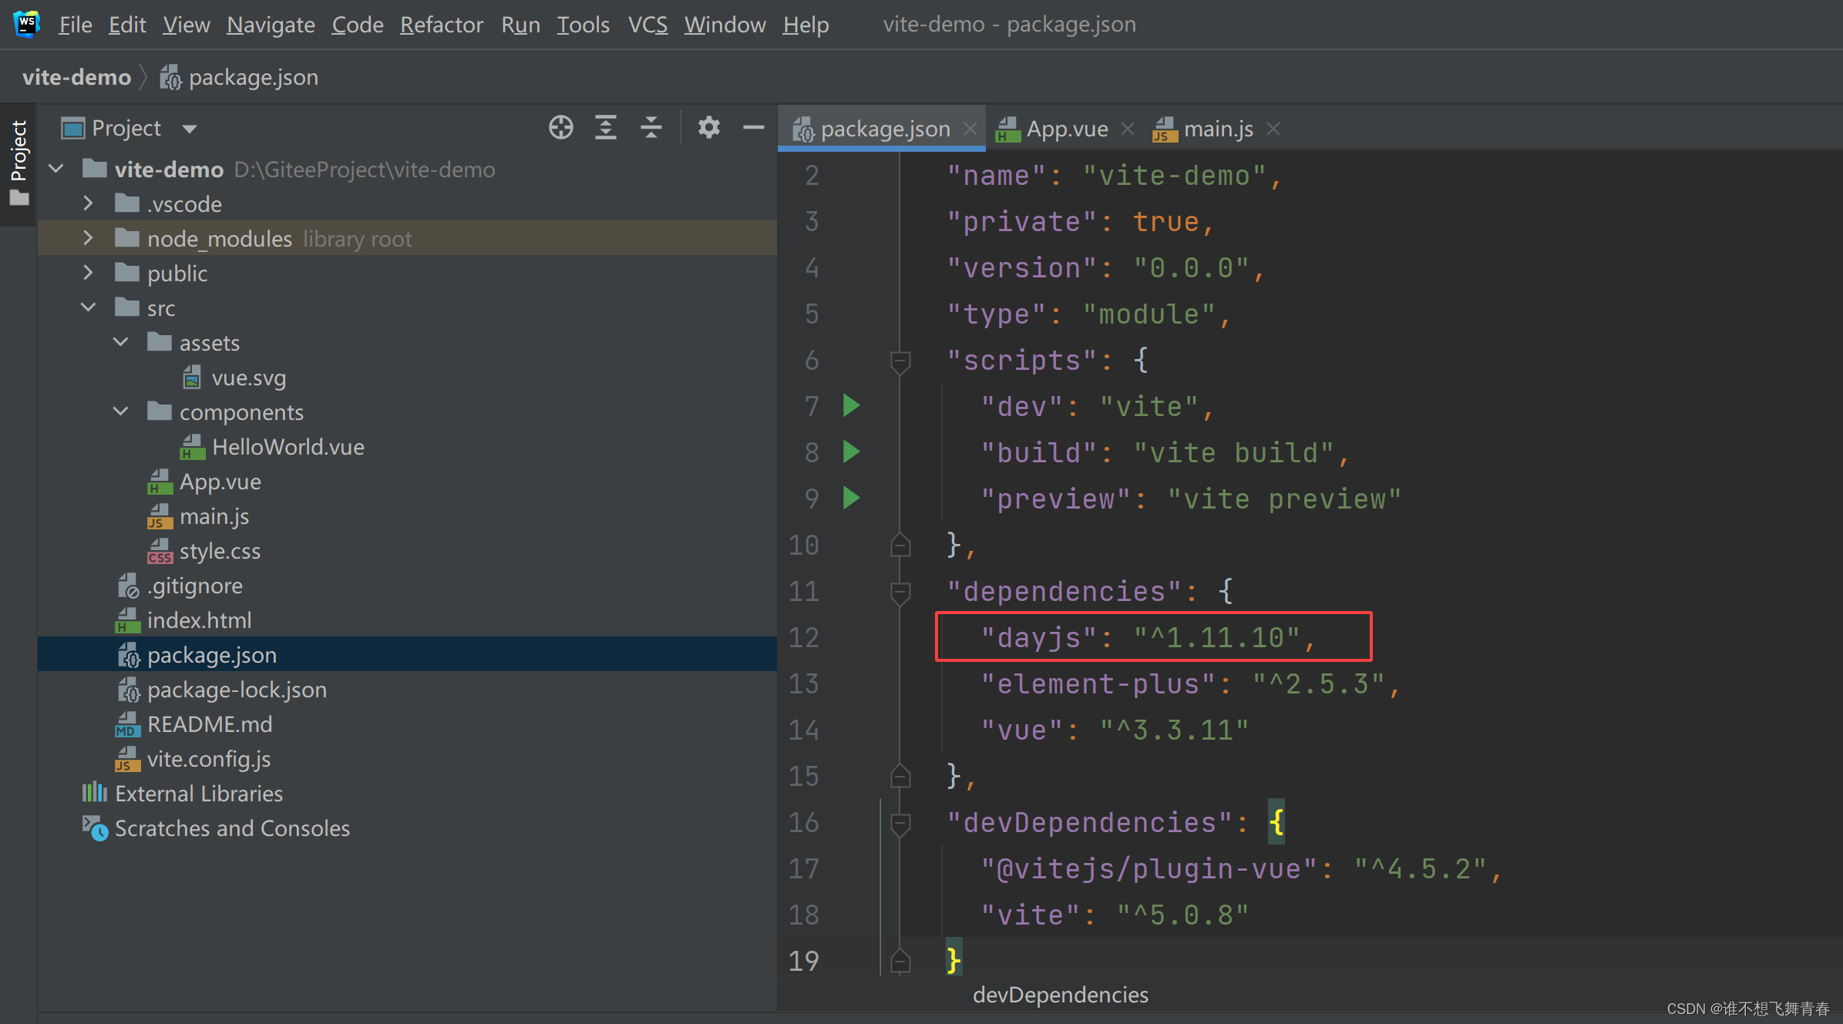Run the build script gutter arrow

(x=851, y=452)
